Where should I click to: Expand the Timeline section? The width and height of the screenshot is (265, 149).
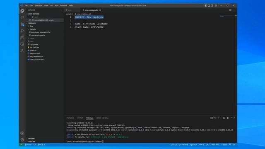31,142
